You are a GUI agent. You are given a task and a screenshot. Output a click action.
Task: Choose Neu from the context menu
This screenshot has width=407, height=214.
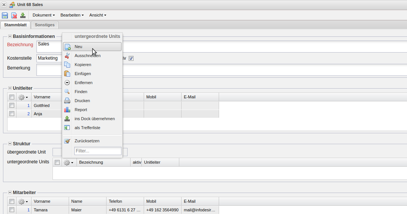click(x=92, y=47)
